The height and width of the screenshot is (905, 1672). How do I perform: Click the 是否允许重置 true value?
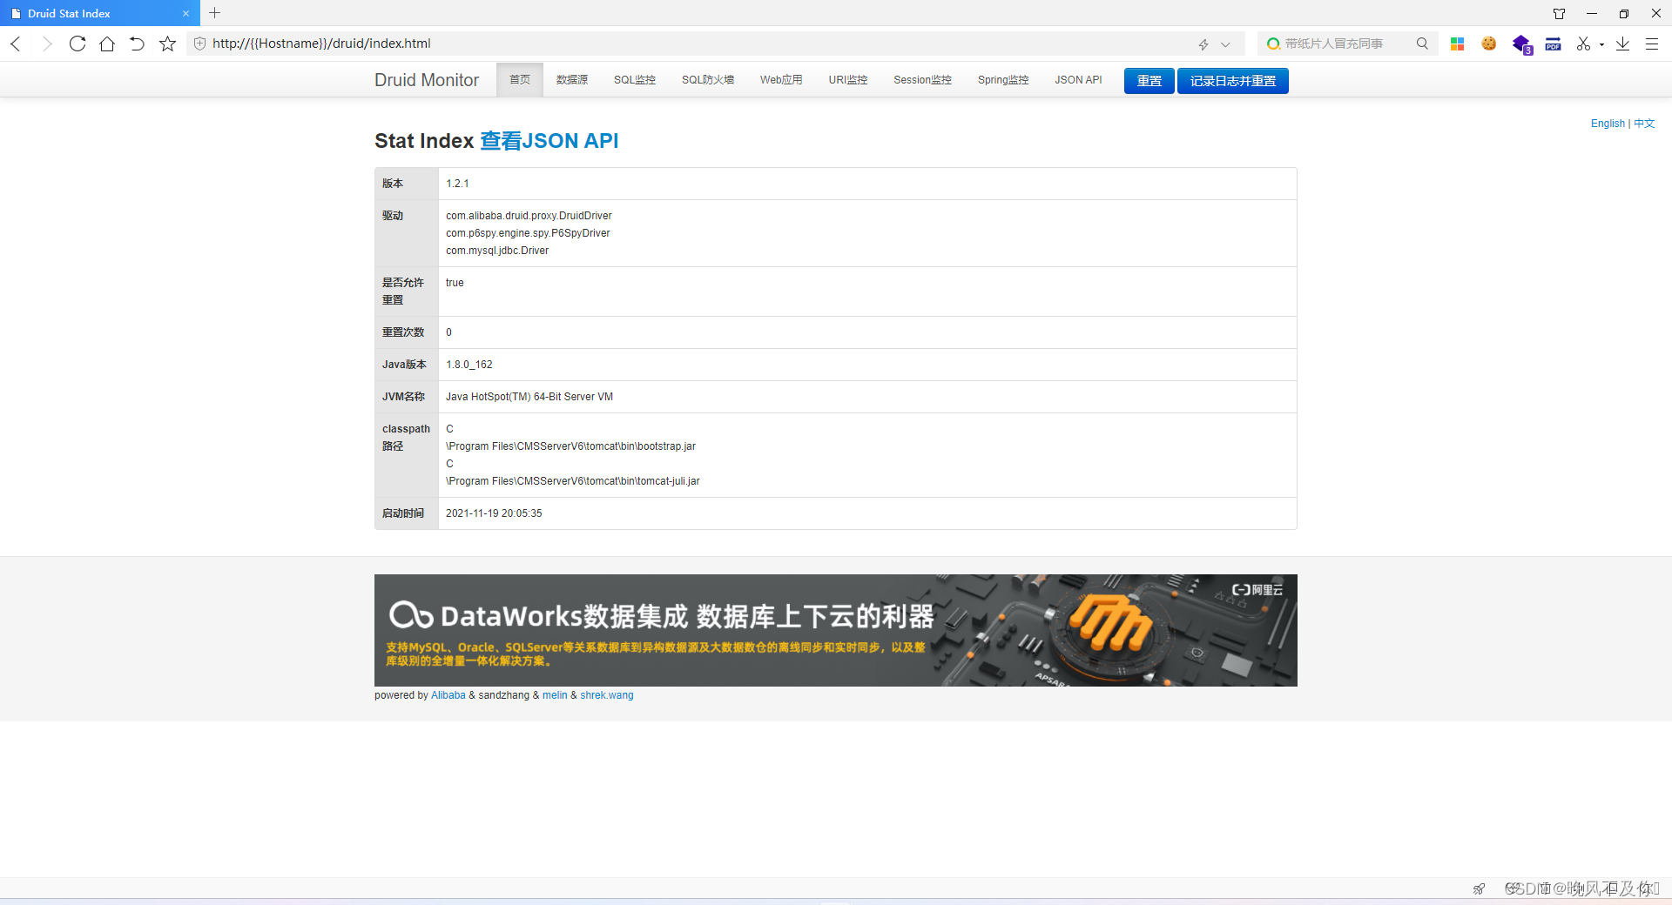click(x=455, y=283)
